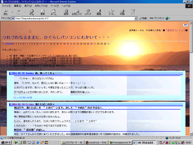Screen dimensions: 193x145
Task: Click the Print (印刷) toolbar icon
Action: [122, 12]
